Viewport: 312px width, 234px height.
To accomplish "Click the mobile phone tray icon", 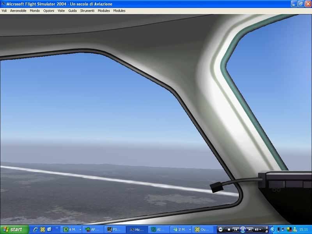I will tap(278, 229).
